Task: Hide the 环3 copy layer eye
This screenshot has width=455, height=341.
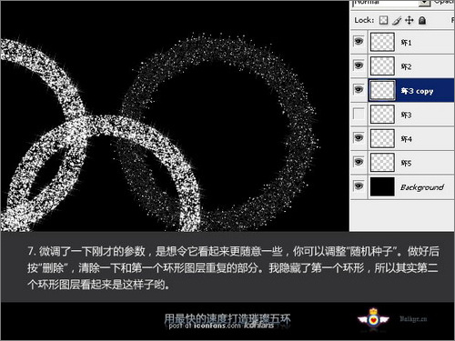Action: pyautogui.click(x=359, y=90)
